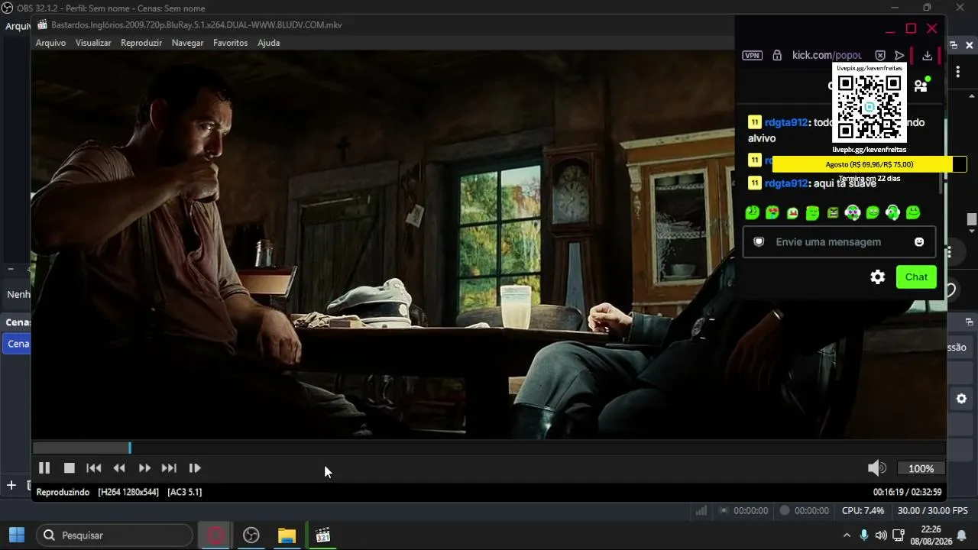
Task: Seek along the video progress bar
Action: pos(489,448)
